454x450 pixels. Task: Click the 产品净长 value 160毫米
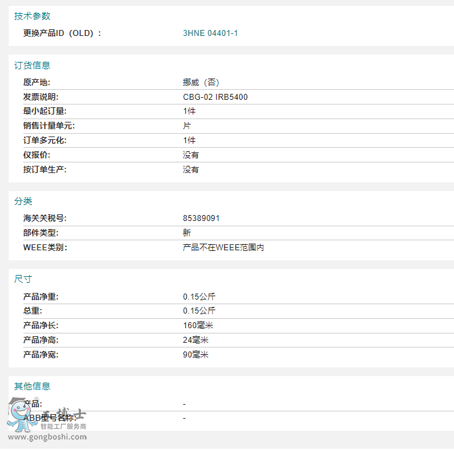pos(198,326)
